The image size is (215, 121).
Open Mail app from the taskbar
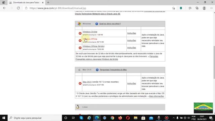pos(151,118)
